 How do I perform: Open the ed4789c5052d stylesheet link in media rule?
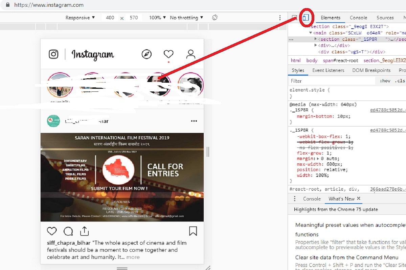click(388, 110)
